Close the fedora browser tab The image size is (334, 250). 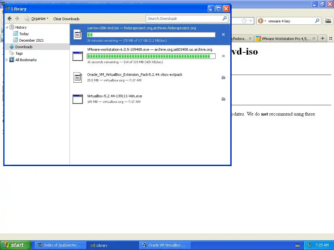pyautogui.click(x=250, y=38)
